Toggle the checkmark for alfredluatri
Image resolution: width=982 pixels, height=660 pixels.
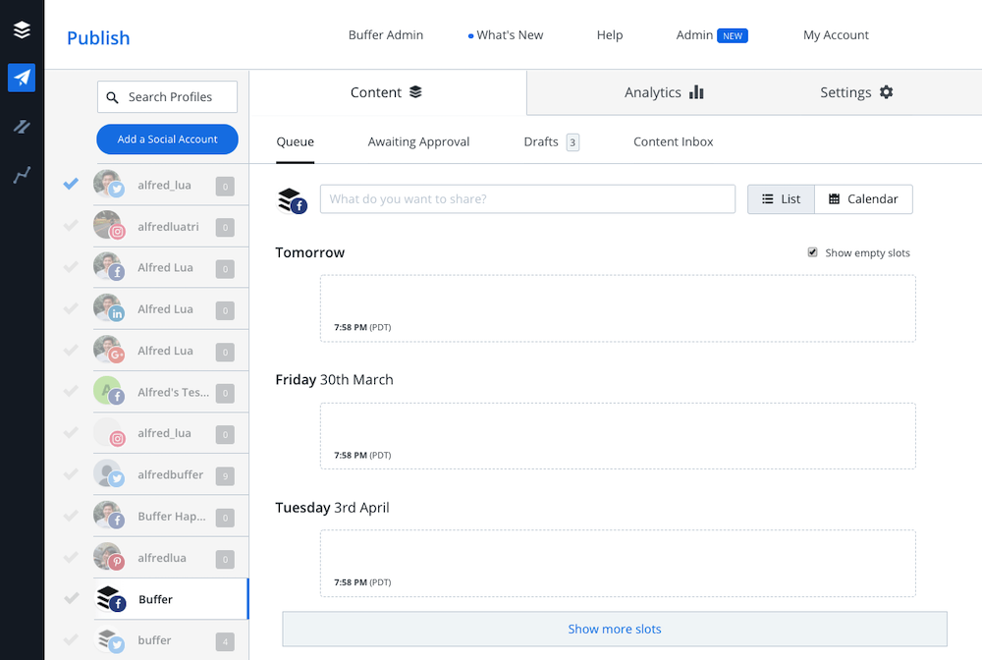[x=71, y=225]
